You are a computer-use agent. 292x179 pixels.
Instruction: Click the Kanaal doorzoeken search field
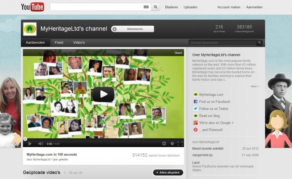pos(222,43)
